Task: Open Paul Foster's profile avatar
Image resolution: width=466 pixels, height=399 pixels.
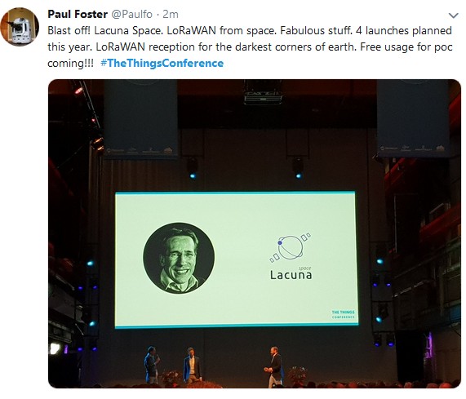Action: pos(20,27)
